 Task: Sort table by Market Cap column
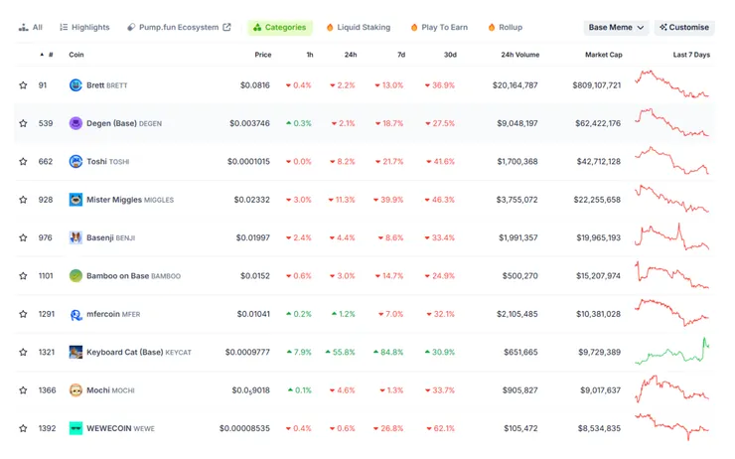pos(603,55)
